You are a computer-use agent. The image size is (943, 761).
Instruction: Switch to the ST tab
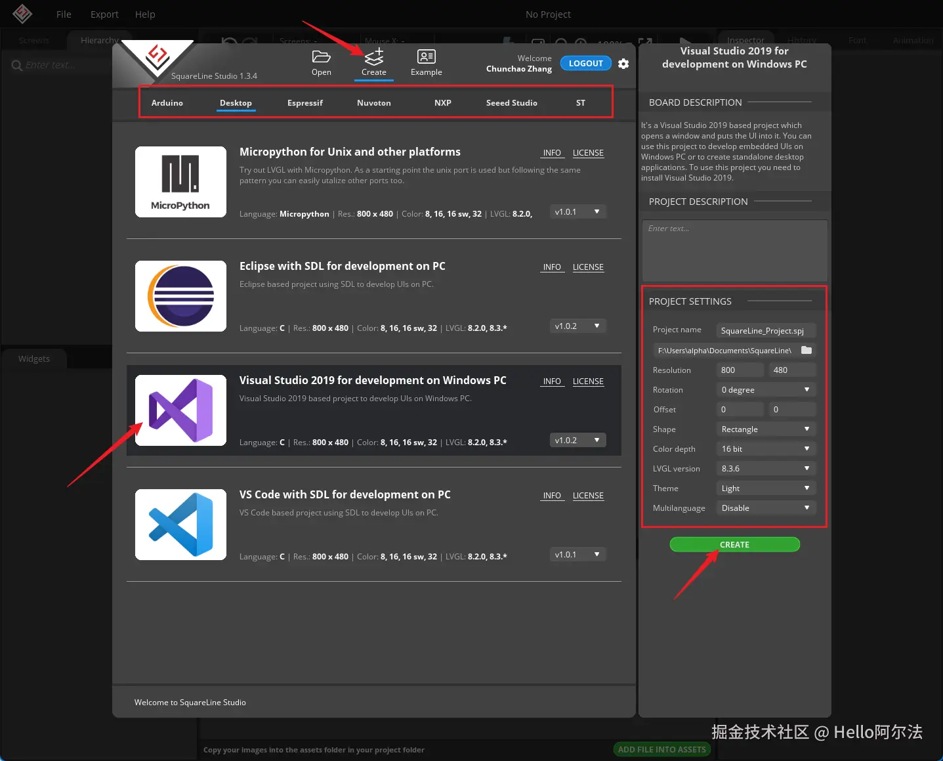(x=581, y=103)
